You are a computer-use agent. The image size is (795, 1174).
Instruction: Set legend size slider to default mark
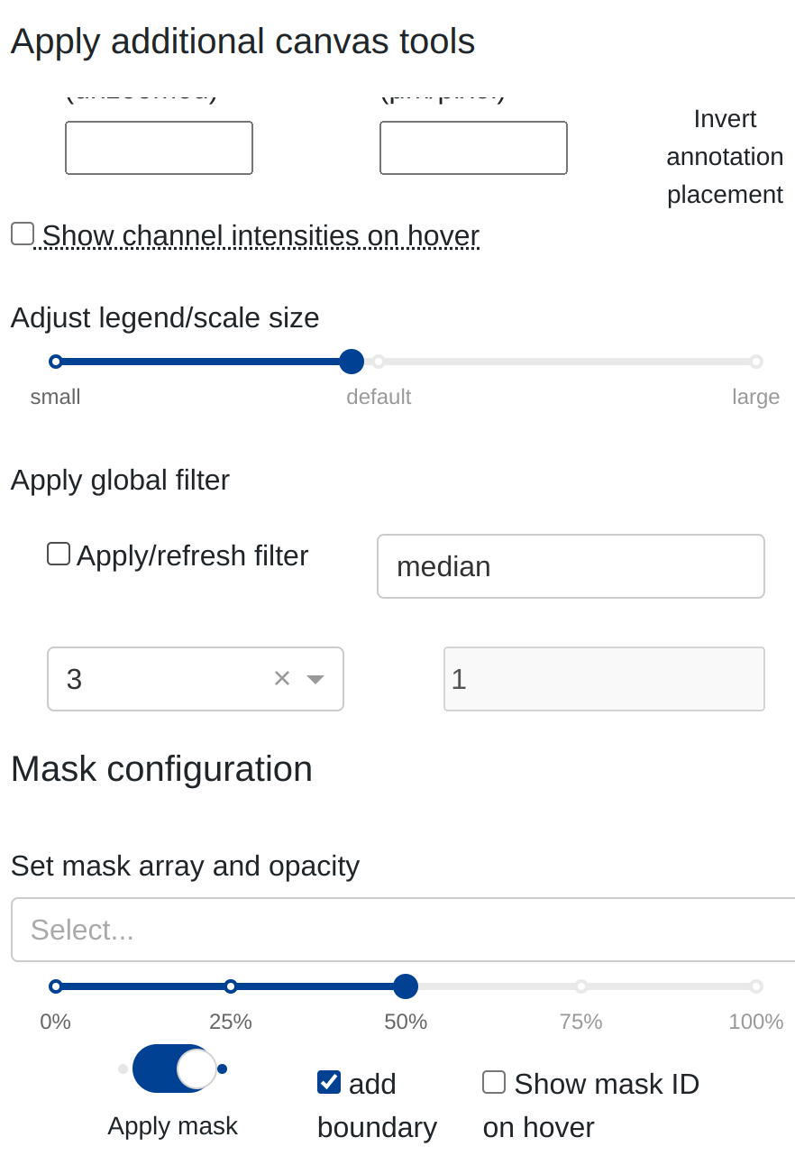click(x=379, y=362)
